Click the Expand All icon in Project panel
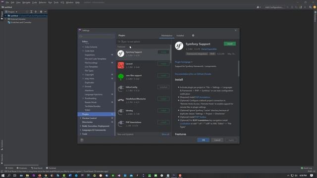The width and height of the screenshot is (317, 178). (31, 12)
